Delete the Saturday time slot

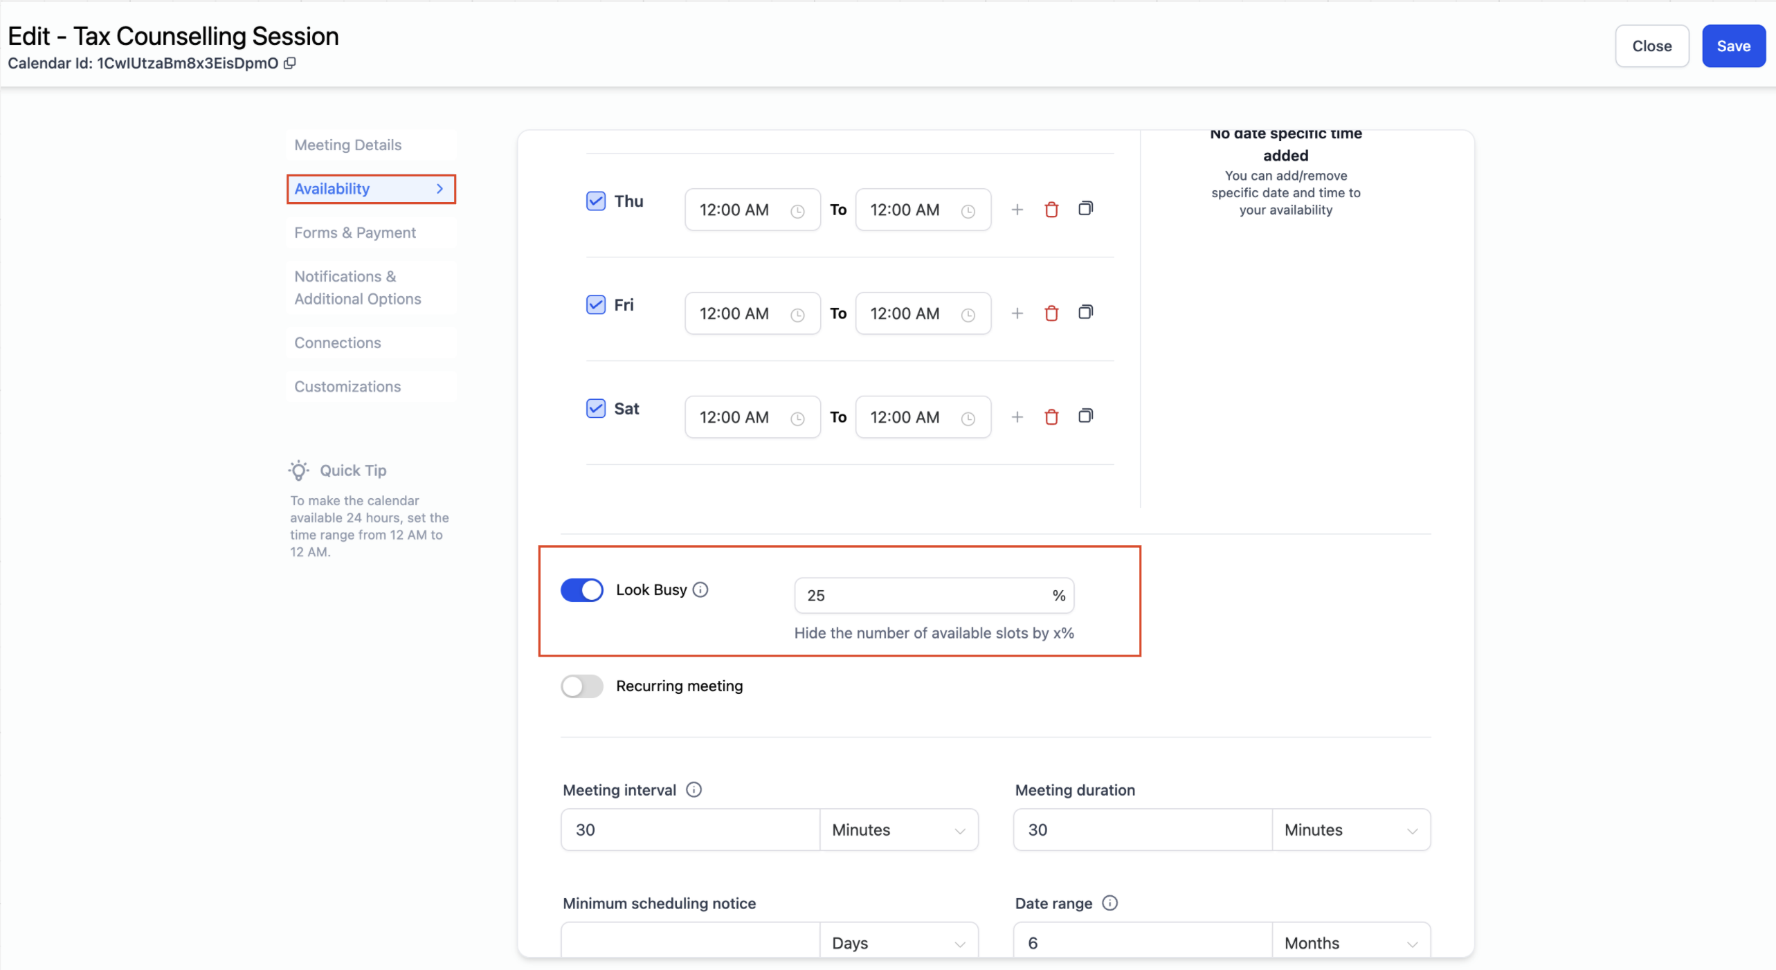[1051, 417]
